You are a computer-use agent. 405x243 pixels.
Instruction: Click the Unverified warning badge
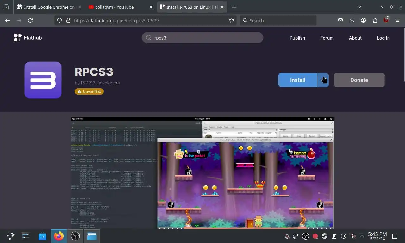point(89,91)
